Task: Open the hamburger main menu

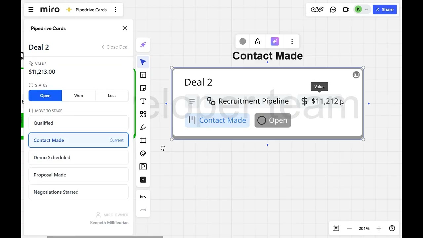Action: tap(31, 10)
